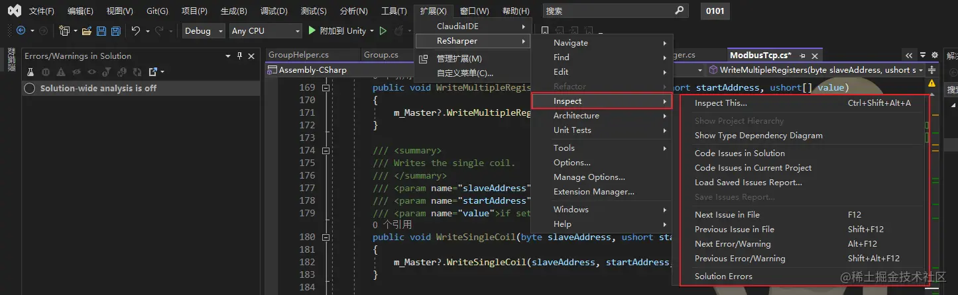Open the Git(G) menu
The image size is (958, 295).
click(x=157, y=11)
